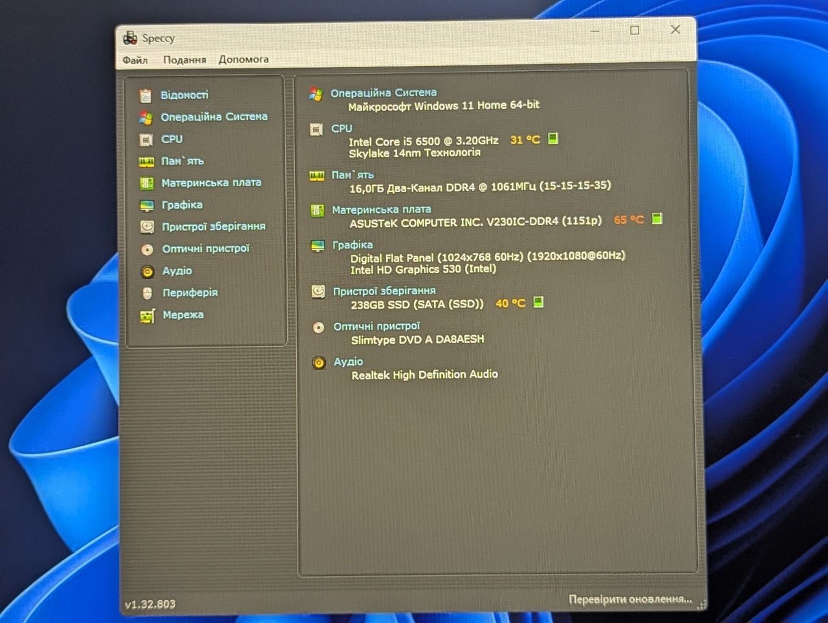Click the Мережа network icon in sidebar
828x623 pixels.
click(147, 316)
